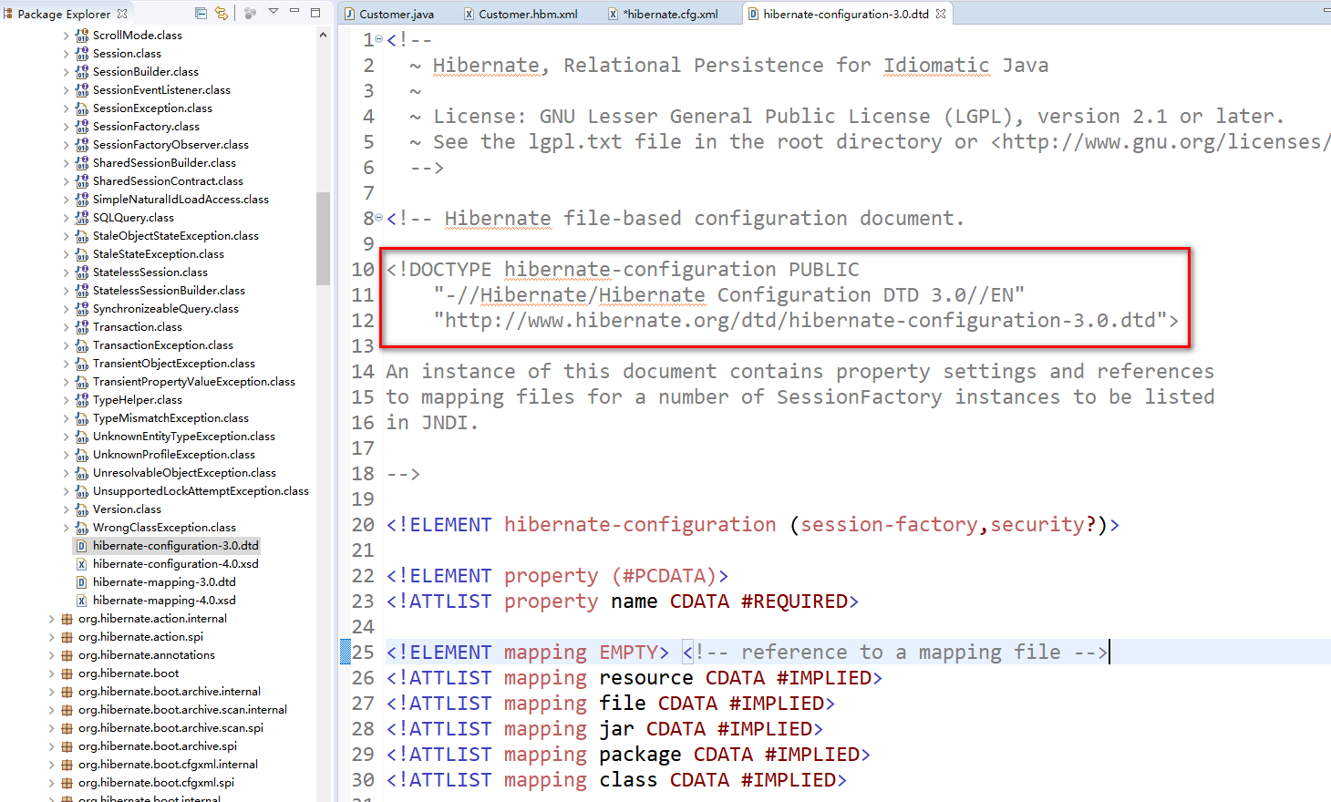This screenshot has width=1331, height=802.
Task: Open the focus on active task icon
Action: 250,13
